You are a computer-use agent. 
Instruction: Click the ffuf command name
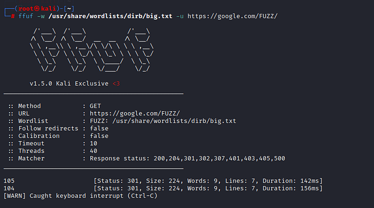point(26,16)
